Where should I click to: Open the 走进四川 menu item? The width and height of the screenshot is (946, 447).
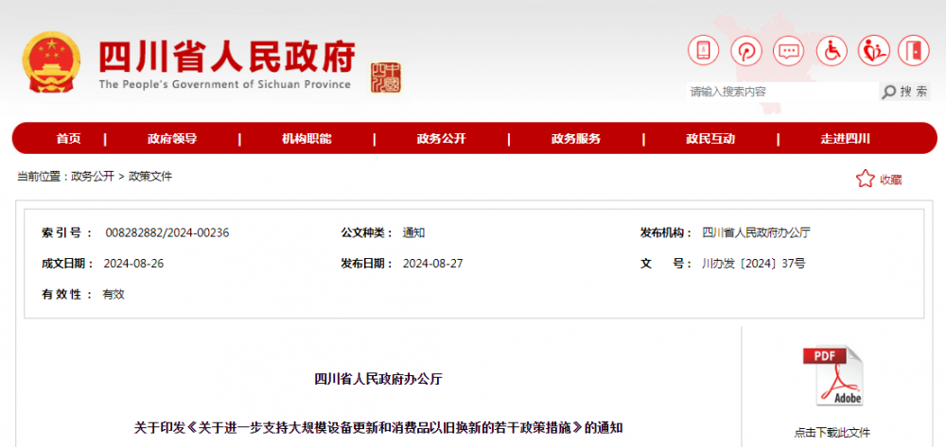point(845,139)
